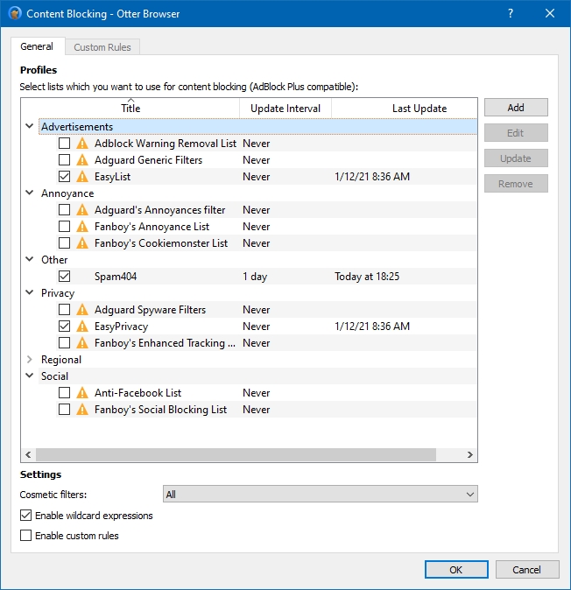Select the Privacy category label

click(58, 293)
